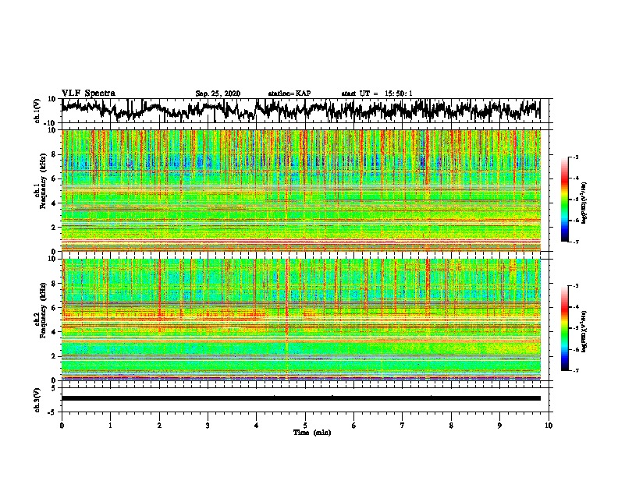Click time axis tick label "9"
This screenshot has width=618, height=477.
[499, 426]
